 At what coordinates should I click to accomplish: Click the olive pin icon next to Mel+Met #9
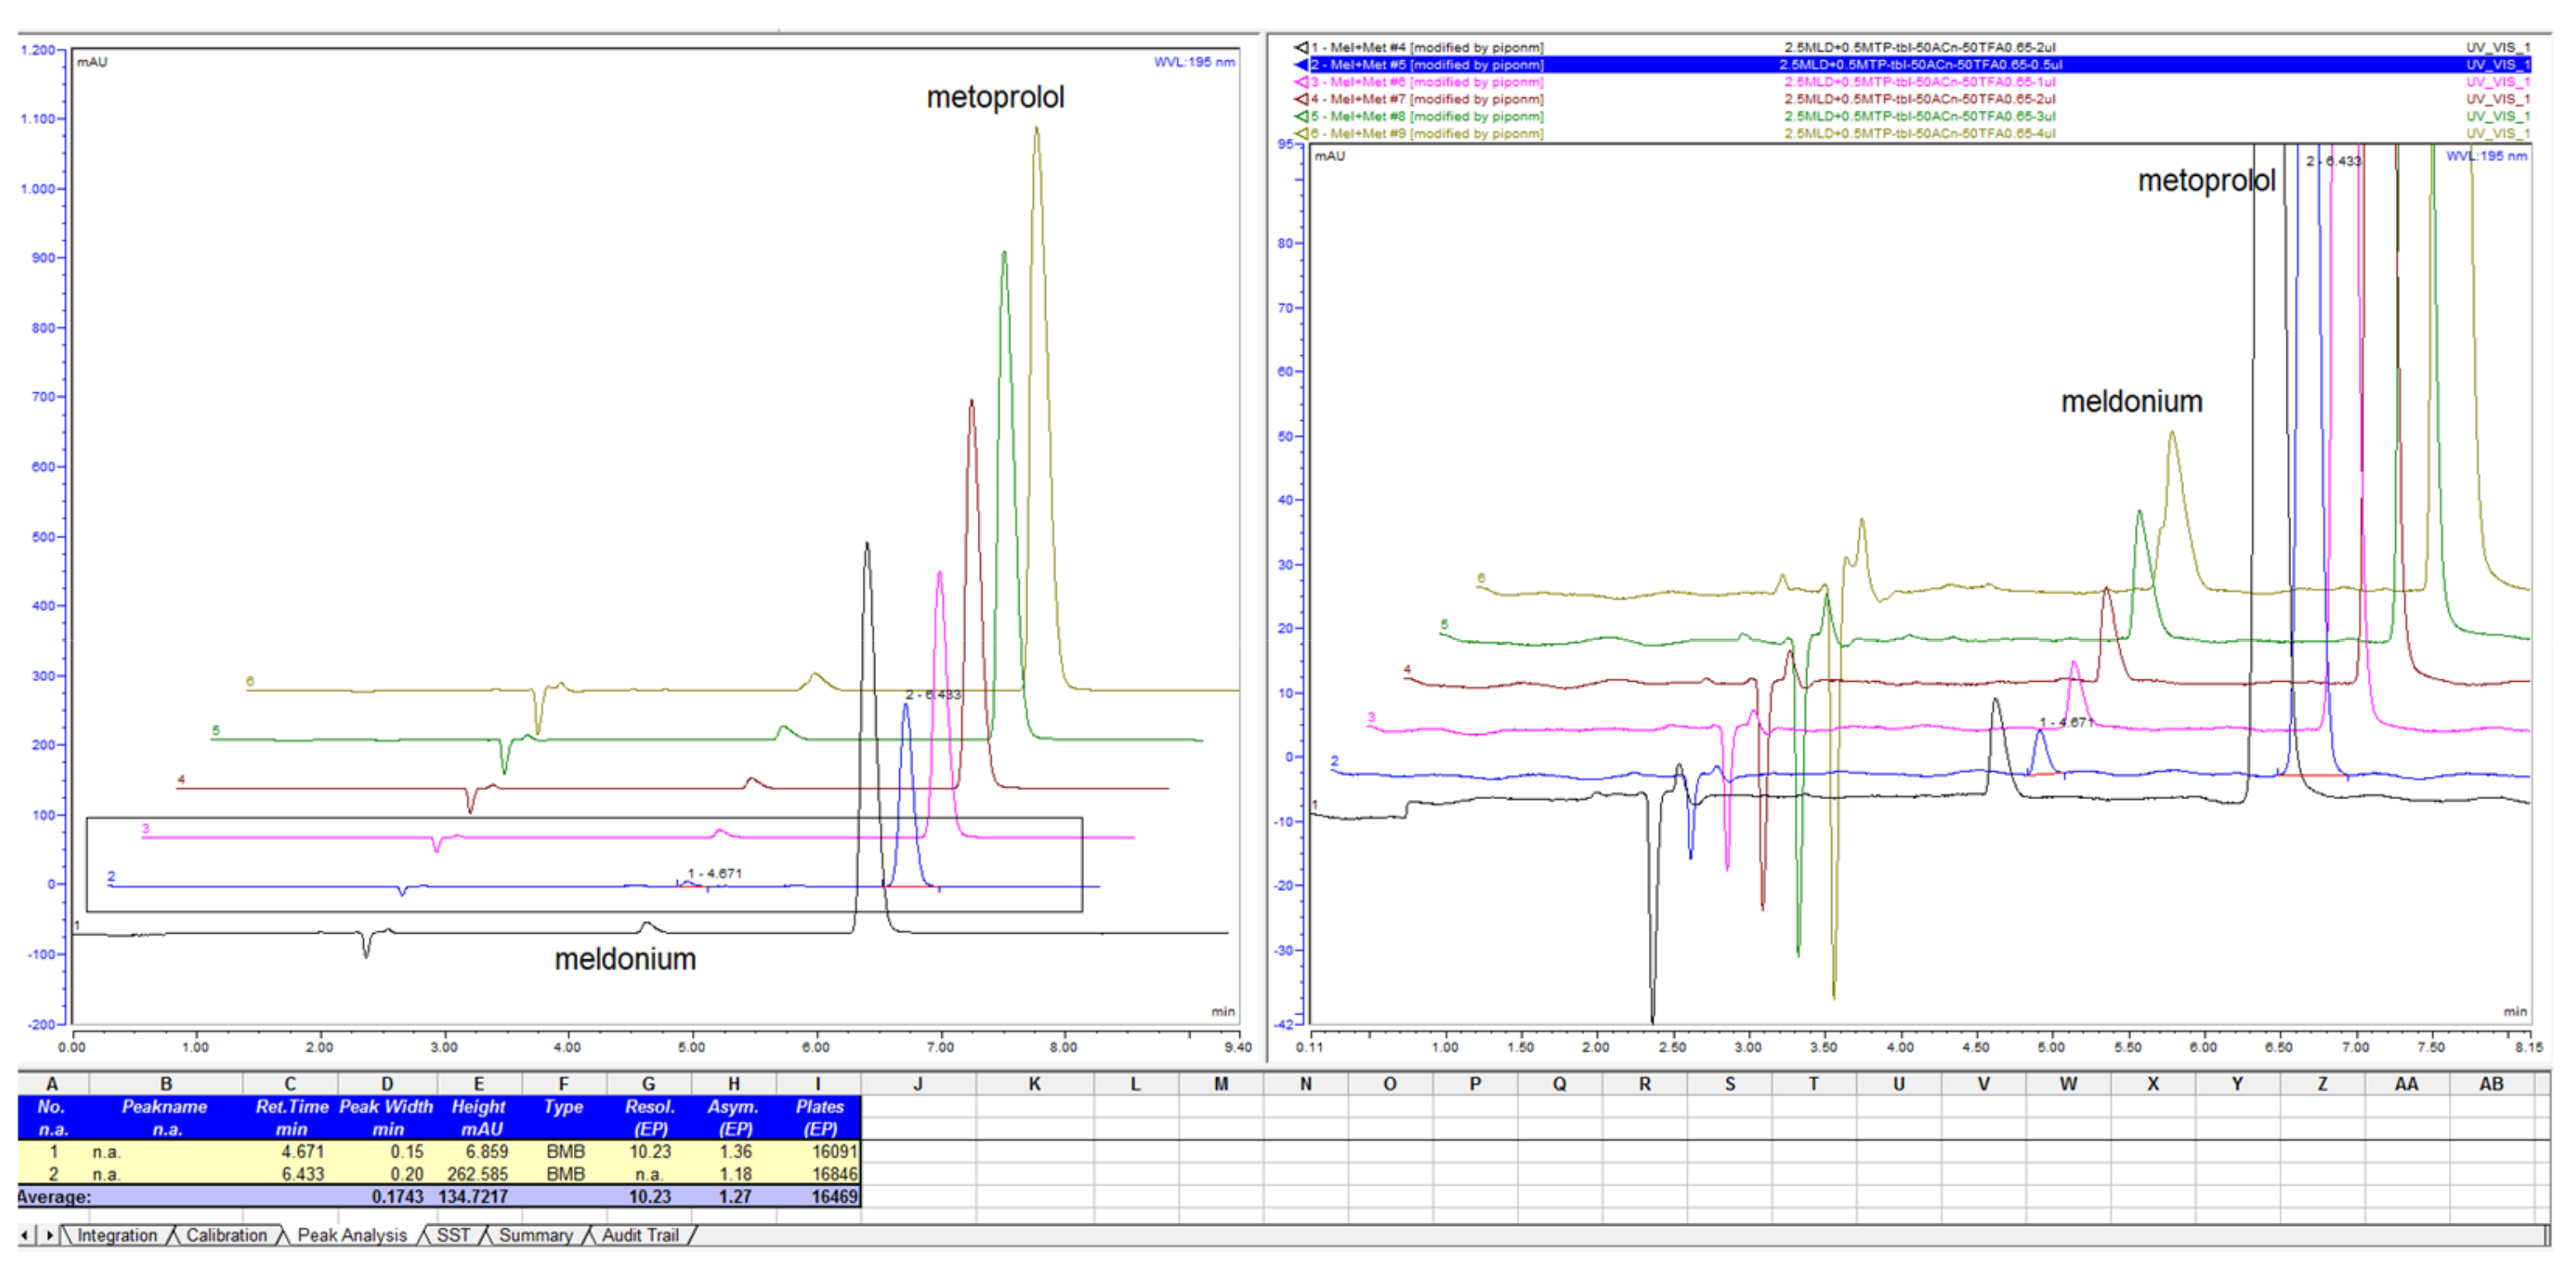[x=1302, y=133]
